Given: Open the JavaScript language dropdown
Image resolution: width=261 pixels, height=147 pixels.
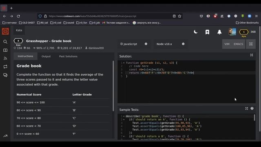Looking at the screenshot, I should [x=134, y=44].
